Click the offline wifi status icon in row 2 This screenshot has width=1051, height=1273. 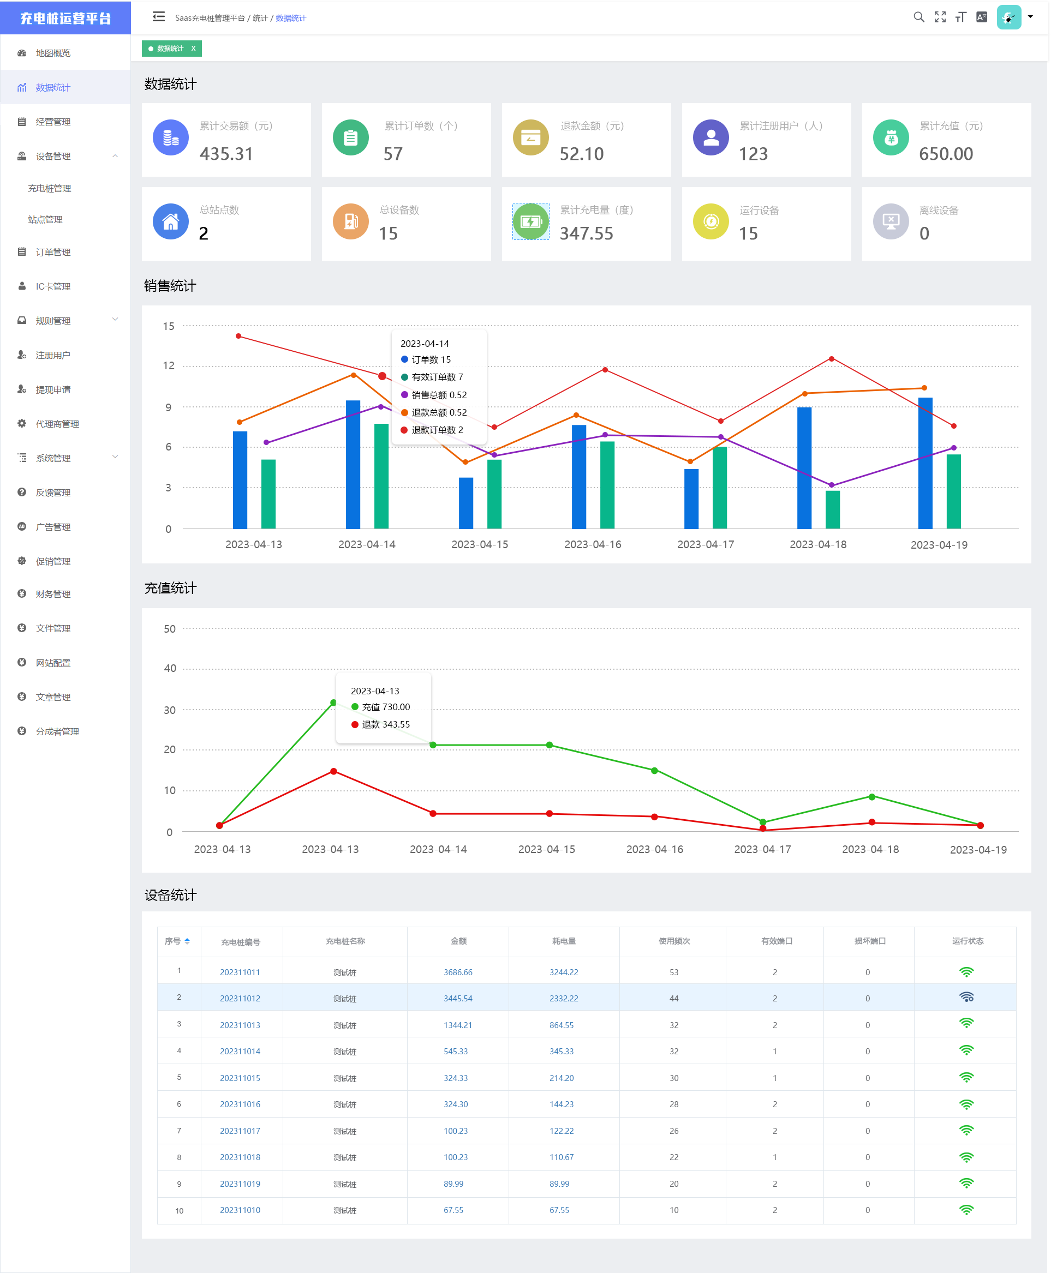click(x=966, y=997)
